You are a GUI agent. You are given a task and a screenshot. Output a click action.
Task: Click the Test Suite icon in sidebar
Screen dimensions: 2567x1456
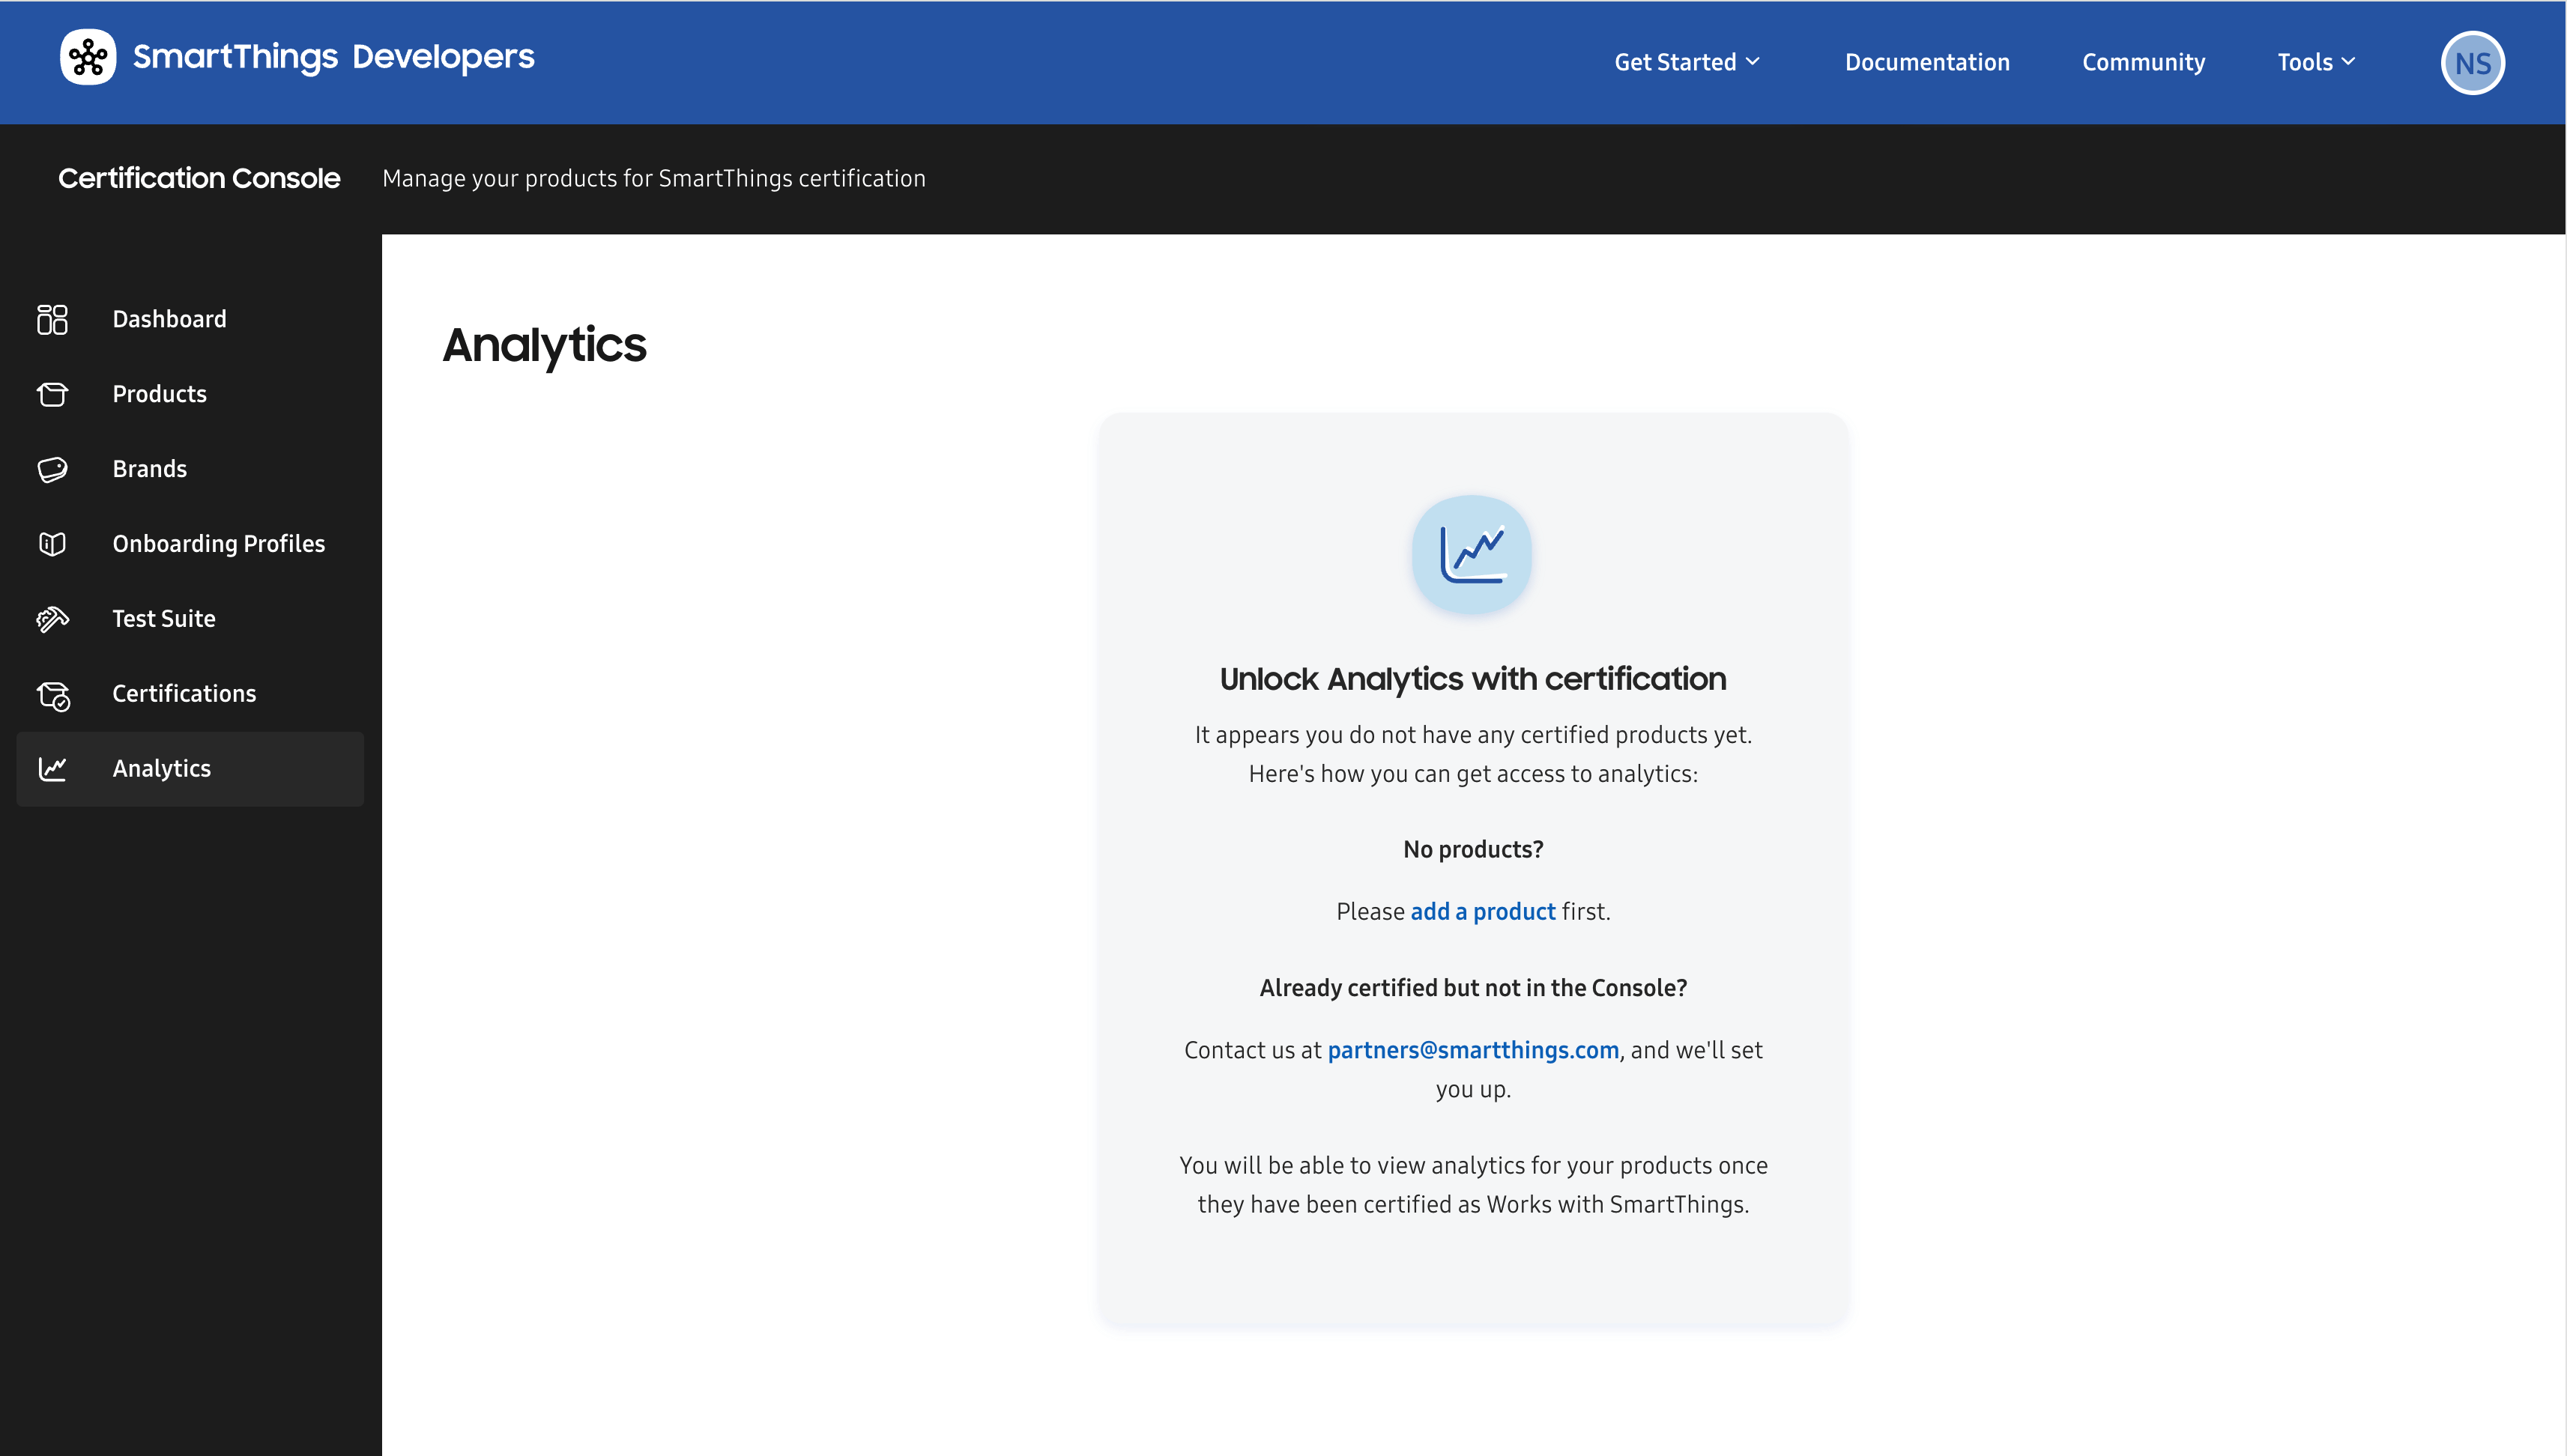tap(53, 617)
